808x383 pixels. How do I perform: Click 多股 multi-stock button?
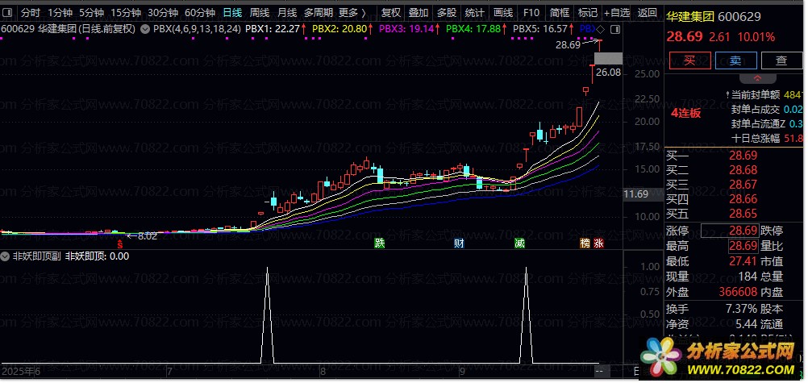point(447,13)
